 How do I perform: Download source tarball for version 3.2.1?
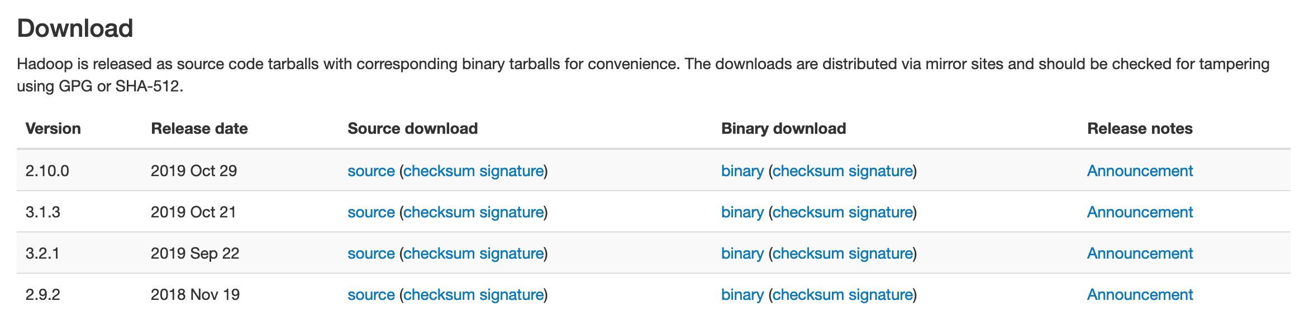(x=371, y=253)
